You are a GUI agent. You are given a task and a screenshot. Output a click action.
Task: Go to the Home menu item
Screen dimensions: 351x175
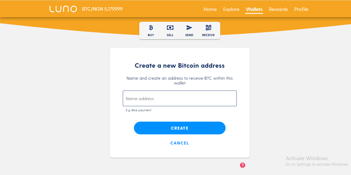point(210,9)
